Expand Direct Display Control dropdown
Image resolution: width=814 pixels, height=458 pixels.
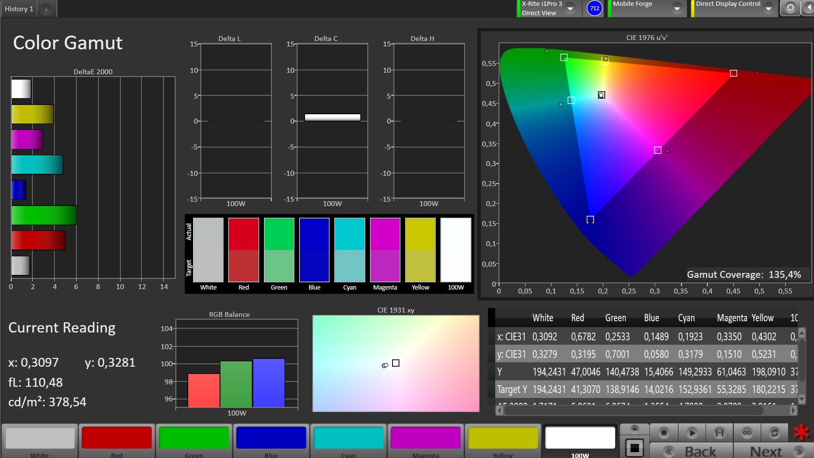click(x=769, y=9)
